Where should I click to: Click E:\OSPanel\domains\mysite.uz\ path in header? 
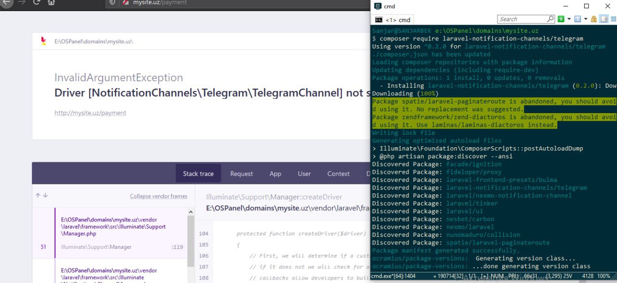tap(94, 42)
